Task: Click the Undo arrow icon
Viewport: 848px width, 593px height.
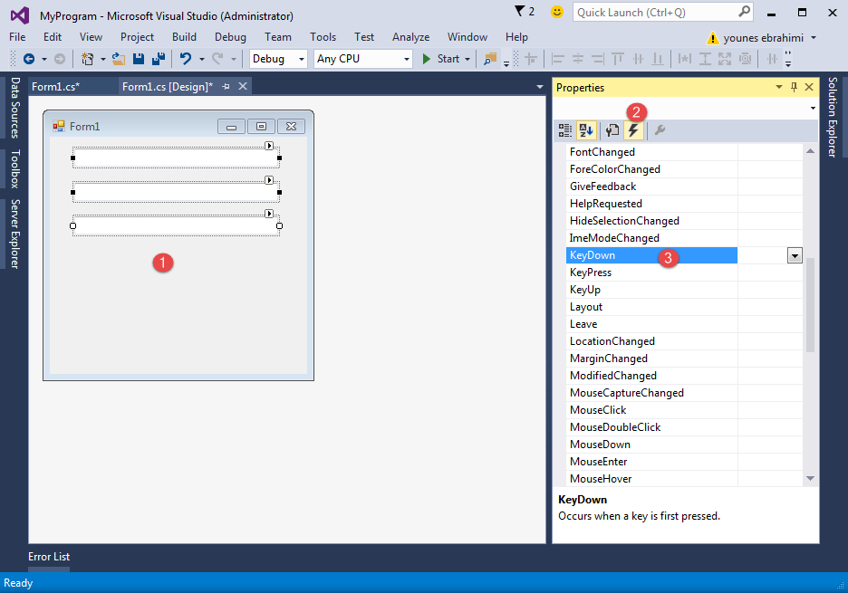Action: (186, 59)
